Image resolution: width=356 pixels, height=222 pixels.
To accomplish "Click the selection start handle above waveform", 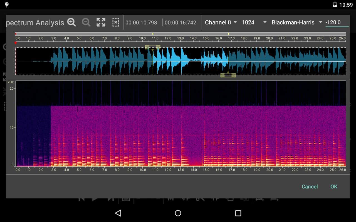I will 152,47.
